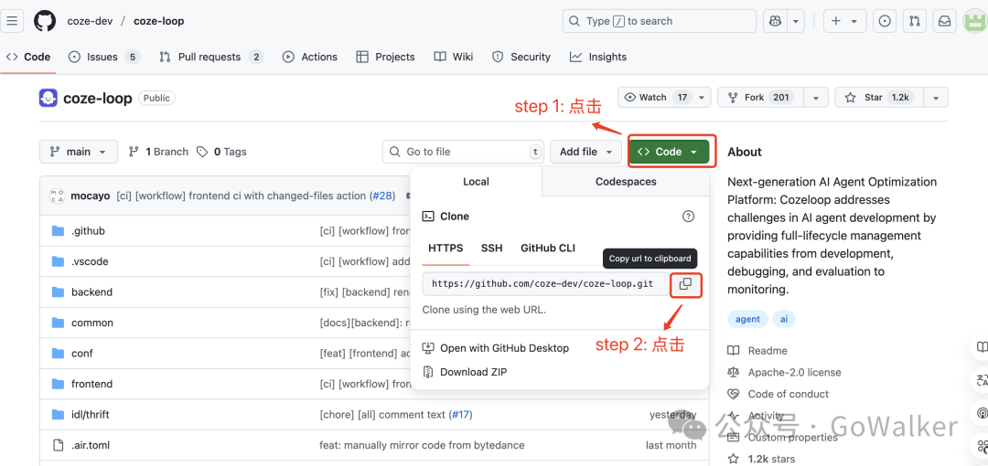The height and width of the screenshot is (466, 988).
Task: Choose Open with GitHub Desktop
Action: point(496,348)
